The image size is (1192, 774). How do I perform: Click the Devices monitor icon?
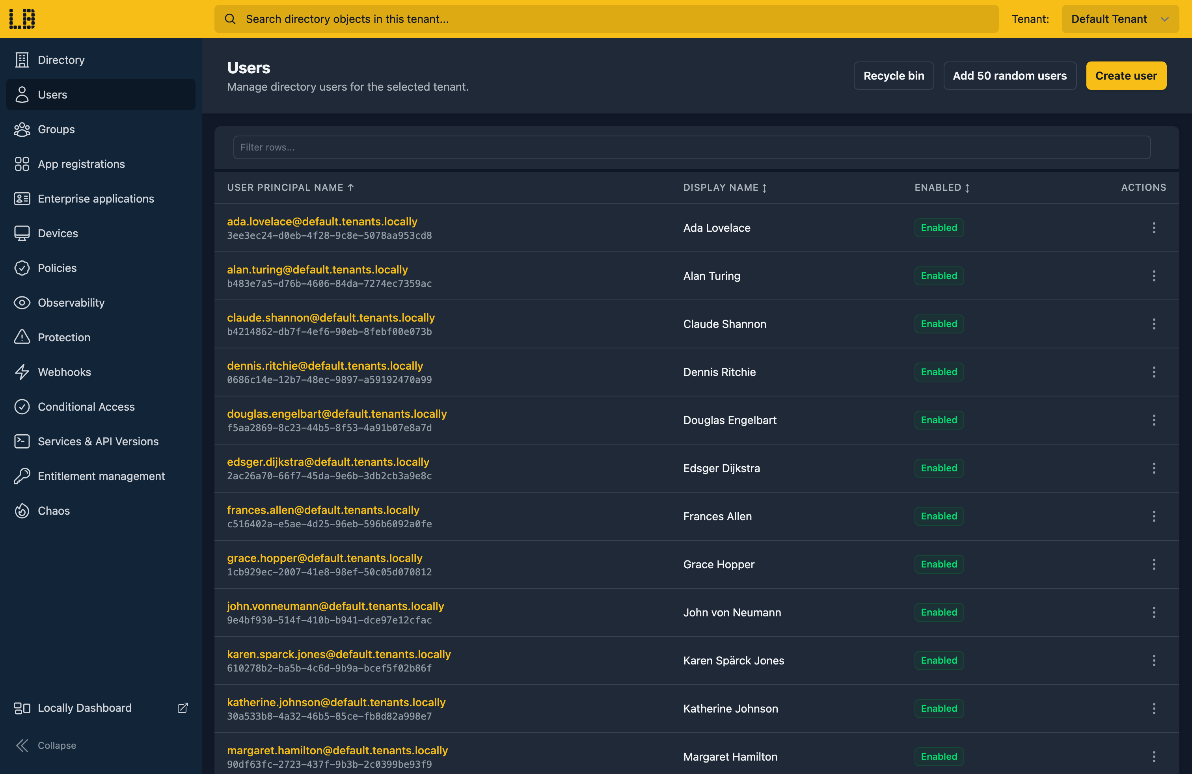[22, 233]
